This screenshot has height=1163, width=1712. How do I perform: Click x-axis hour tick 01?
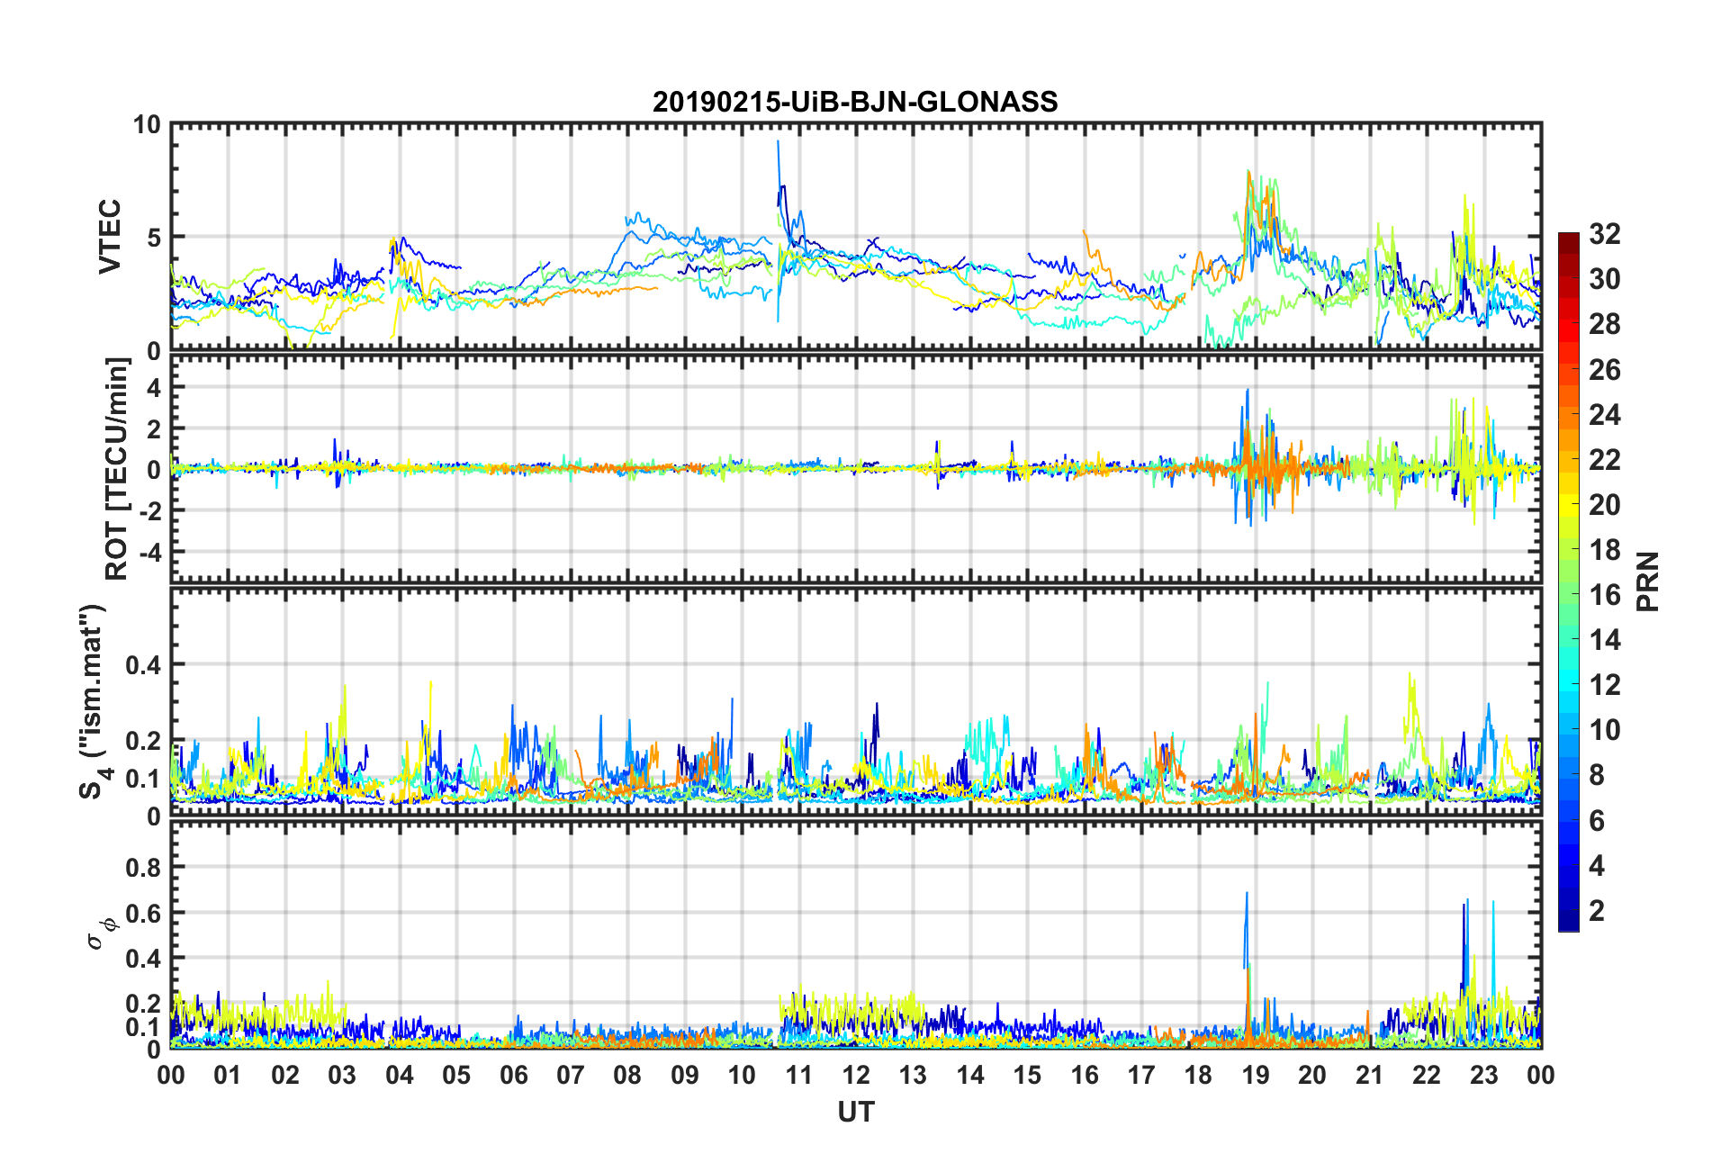(228, 1076)
